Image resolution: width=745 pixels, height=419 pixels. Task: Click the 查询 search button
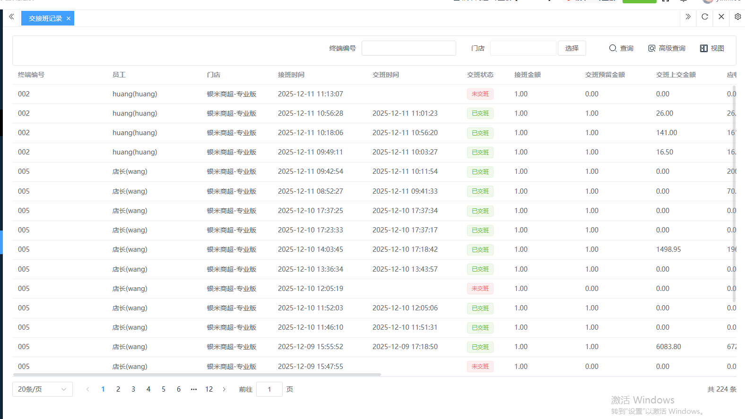click(621, 48)
